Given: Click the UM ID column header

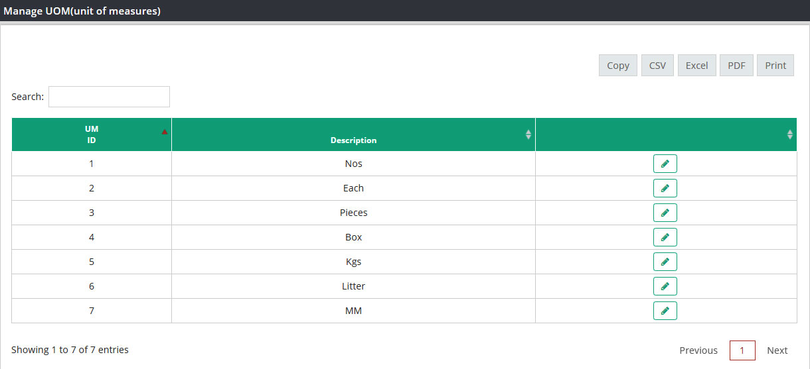Looking at the screenshot, I should 92,134.
